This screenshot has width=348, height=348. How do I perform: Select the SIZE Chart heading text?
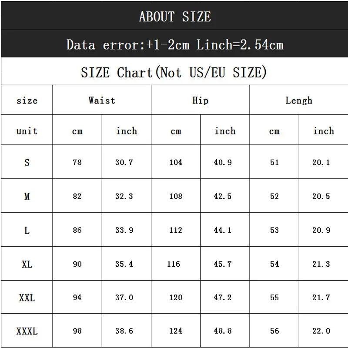point(174,72)
